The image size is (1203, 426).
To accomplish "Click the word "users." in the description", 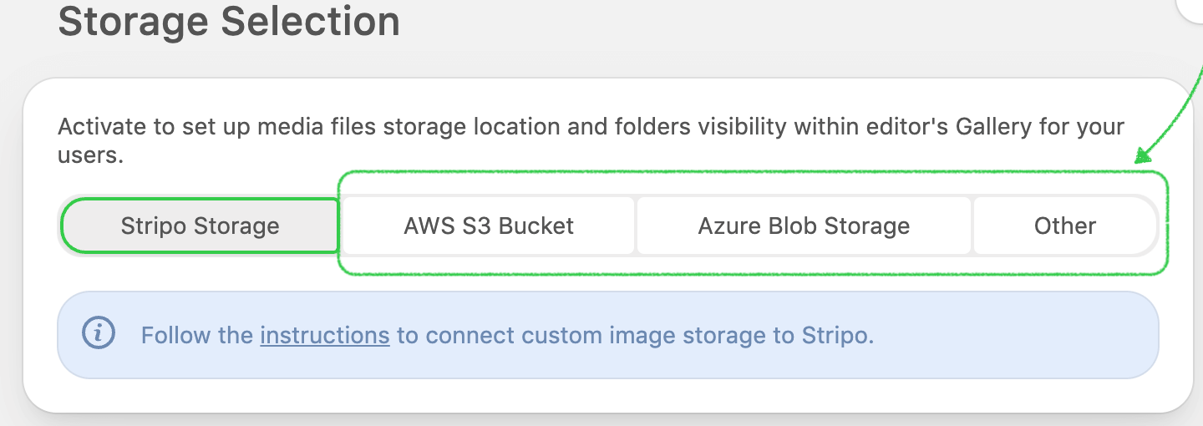I will (90, 155).
